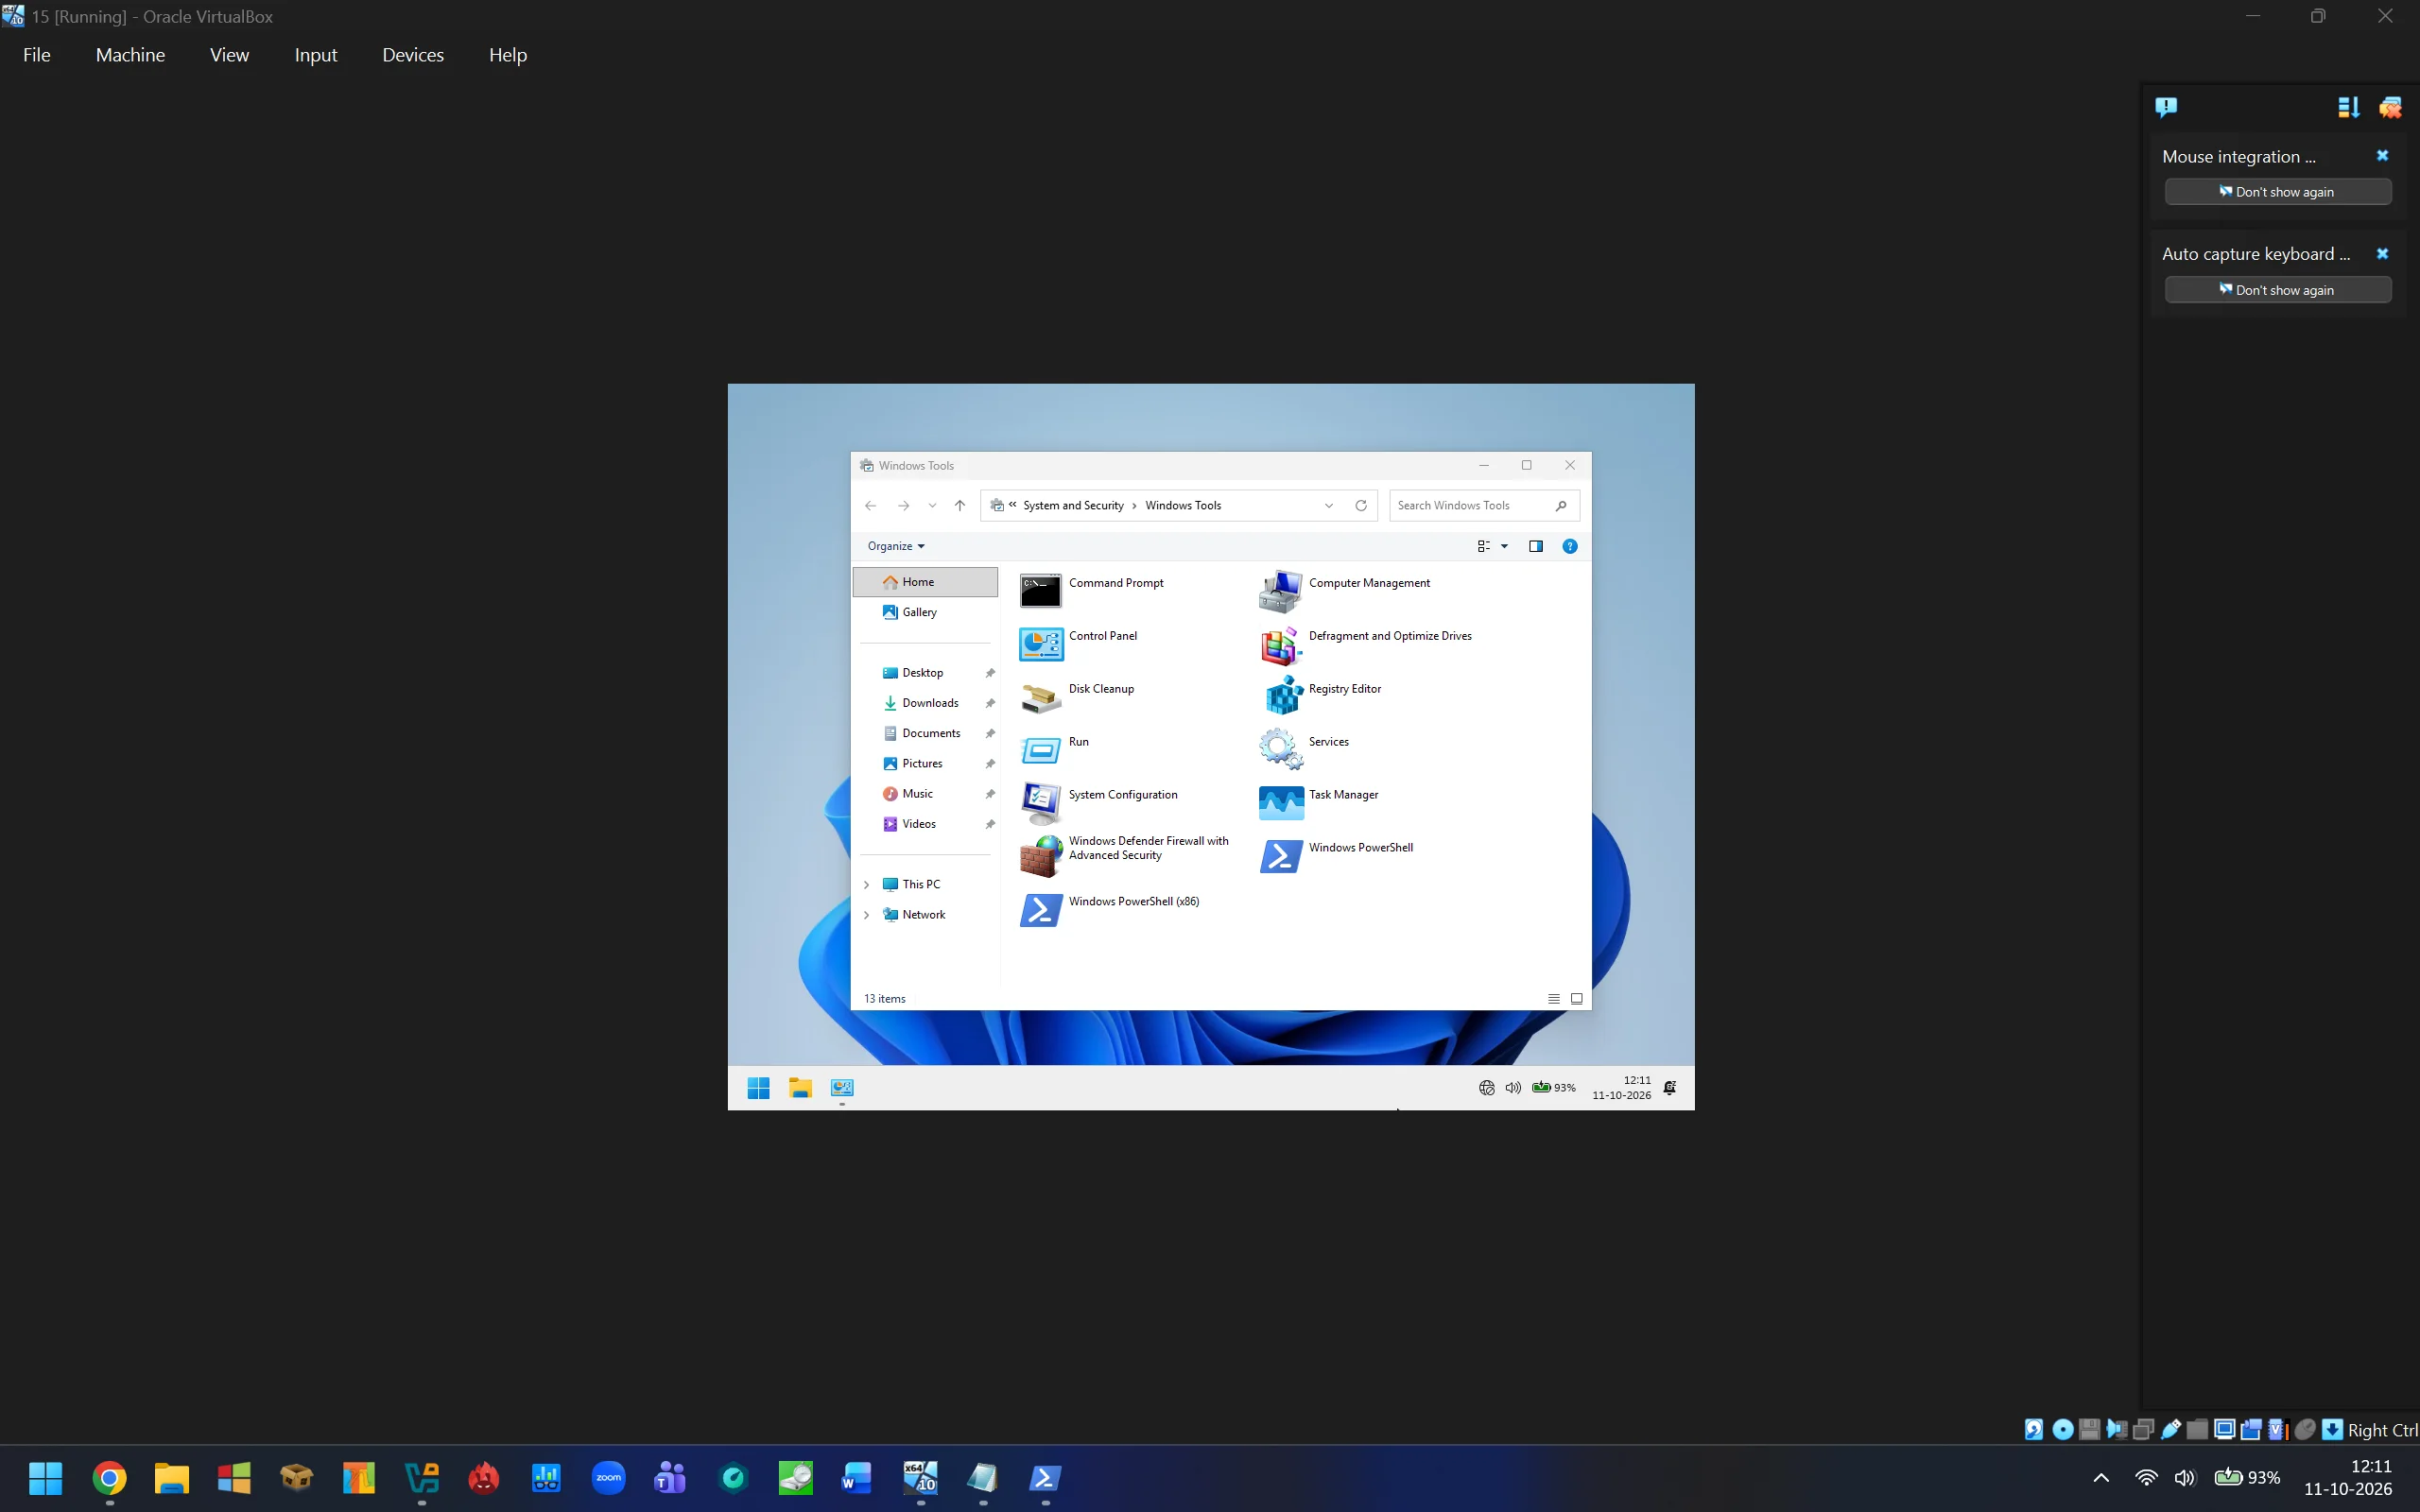
Task: Click Don't show again for Mouse integration
Action: tap(2277, 192)
